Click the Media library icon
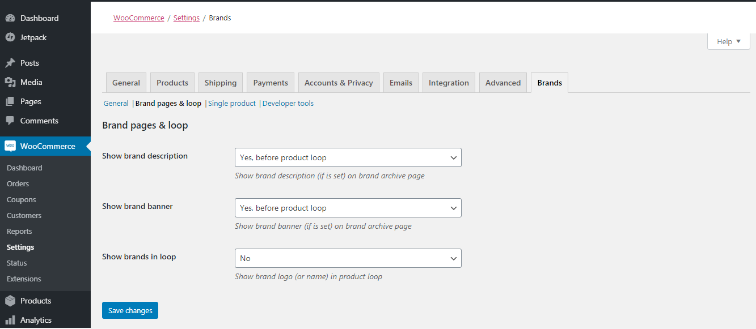The width and height of the screenshot is (756, 329). pos(10,82)
